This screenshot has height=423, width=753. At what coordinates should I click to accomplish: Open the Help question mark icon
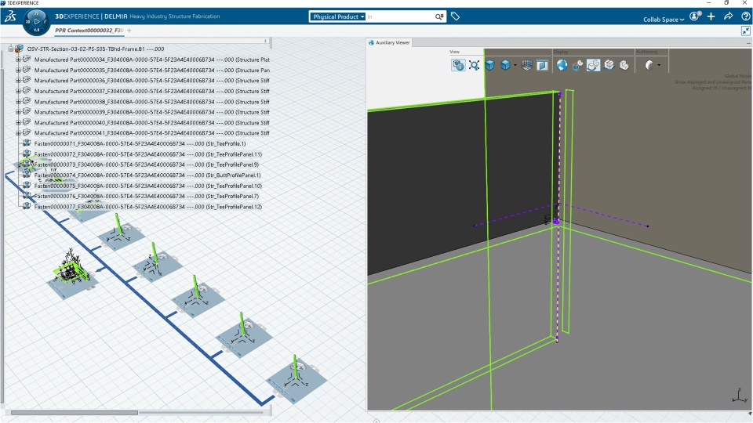click(x=745, y=16)
